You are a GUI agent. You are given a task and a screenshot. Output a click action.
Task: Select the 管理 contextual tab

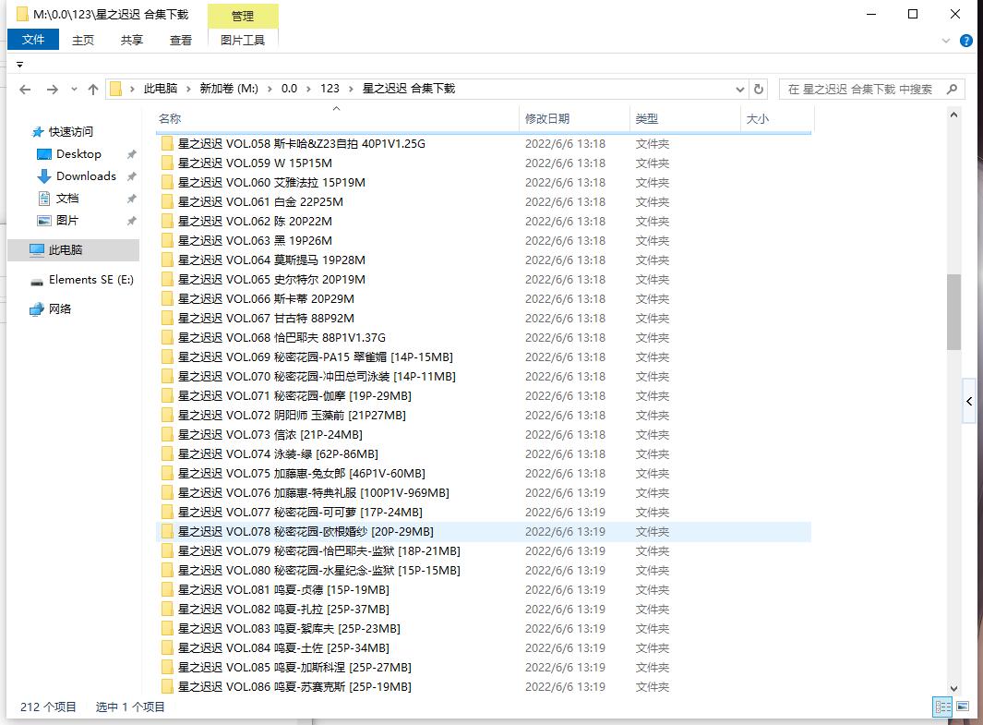pyautogui.click(x=243, y=17)
